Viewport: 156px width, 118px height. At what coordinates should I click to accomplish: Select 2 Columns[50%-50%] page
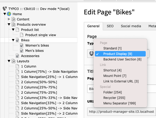[39, 82]
